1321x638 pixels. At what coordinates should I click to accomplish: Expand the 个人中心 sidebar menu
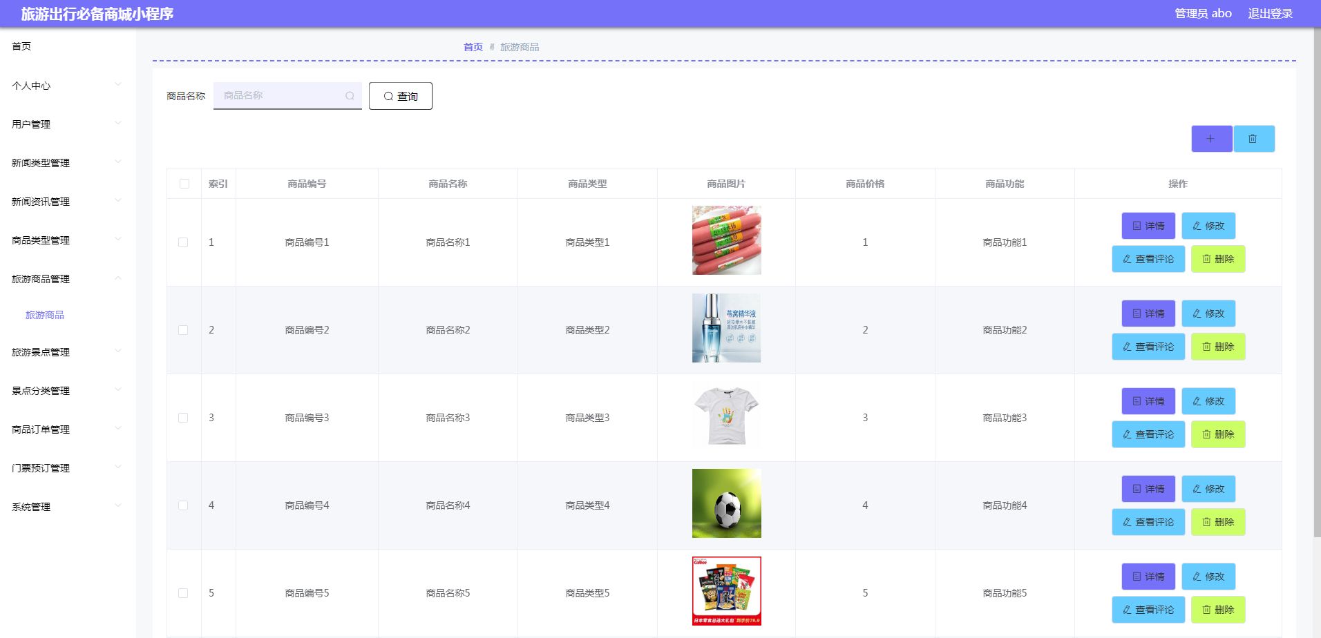click(x=67, y=86)
